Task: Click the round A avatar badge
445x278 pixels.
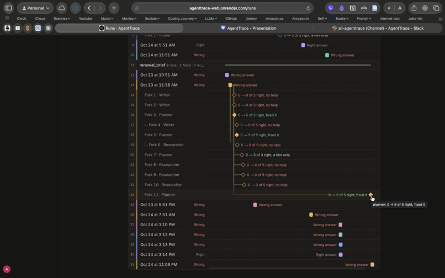Action: click(7, 269)
